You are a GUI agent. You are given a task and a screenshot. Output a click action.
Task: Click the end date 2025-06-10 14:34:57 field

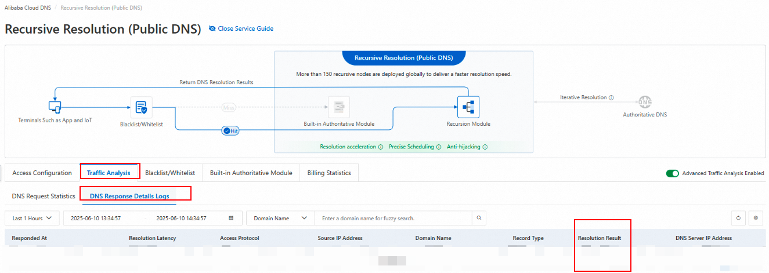(182, 219)
